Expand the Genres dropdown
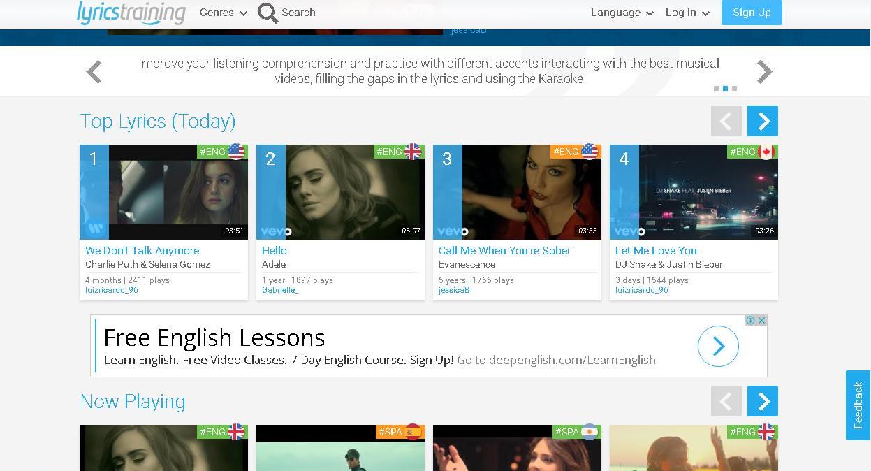This screenshot has height=471, width=871. coord(223,13)
